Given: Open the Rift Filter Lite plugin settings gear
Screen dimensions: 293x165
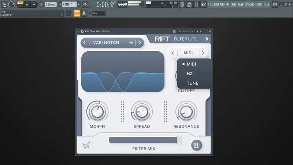Looking at the screenshot, I should click(x=82, y=32).
